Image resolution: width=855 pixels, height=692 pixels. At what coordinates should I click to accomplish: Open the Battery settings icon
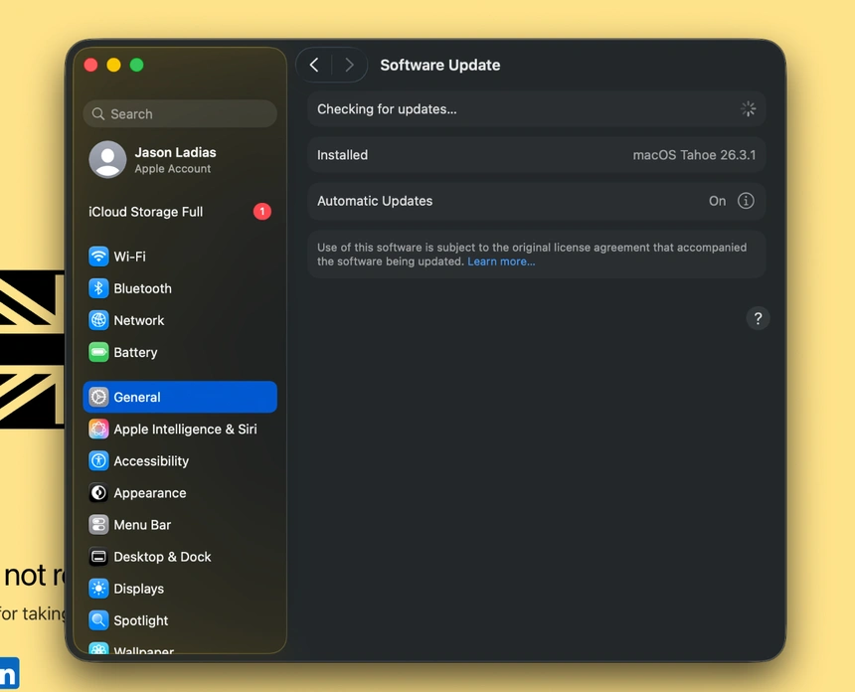[x=98, y=352]
